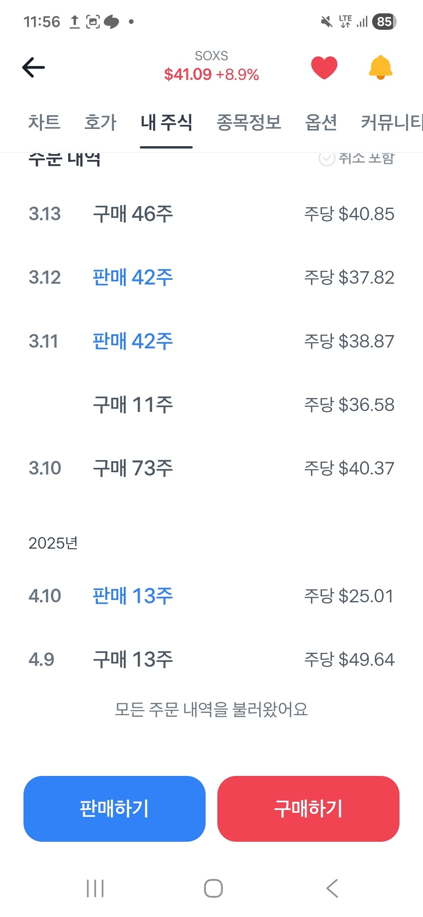The image size is (423, 917).
Task: View the 4.10 판매 13주 order
Action: point(211,596)
